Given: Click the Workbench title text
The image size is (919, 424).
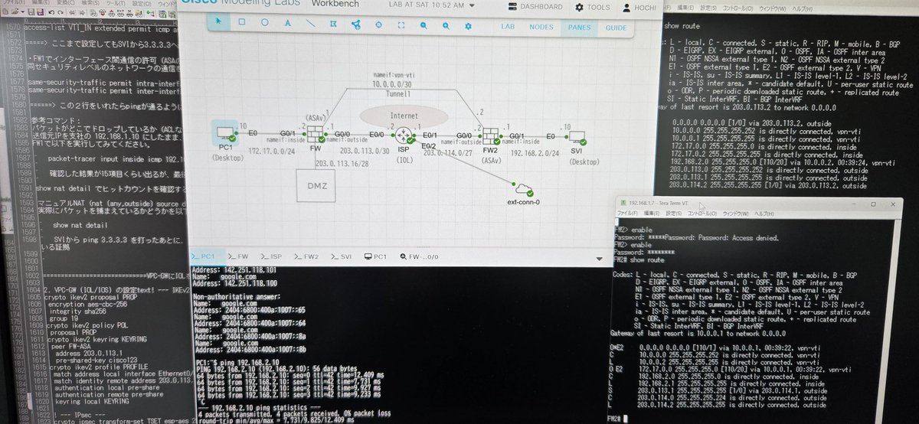Looking at the screenshot, I should [335, 5].
